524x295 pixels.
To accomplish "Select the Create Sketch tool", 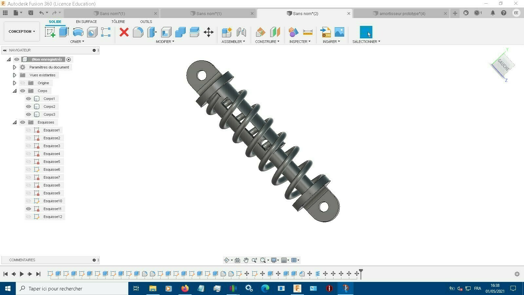I will click(x=50, y=32).
